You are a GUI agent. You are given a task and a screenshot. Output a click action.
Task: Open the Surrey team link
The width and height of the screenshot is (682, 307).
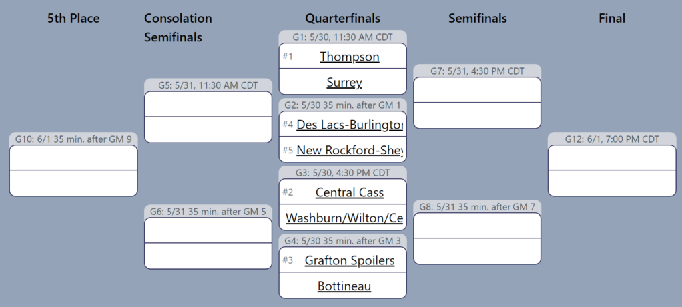tap(344, 82)
